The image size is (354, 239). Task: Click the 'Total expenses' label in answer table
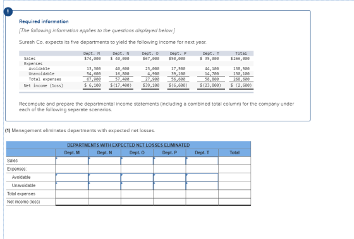tap(21, 194)
